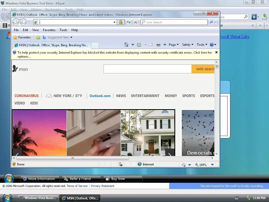
Task: Open the search provider dropdown arrow
Action: (216, 22)
